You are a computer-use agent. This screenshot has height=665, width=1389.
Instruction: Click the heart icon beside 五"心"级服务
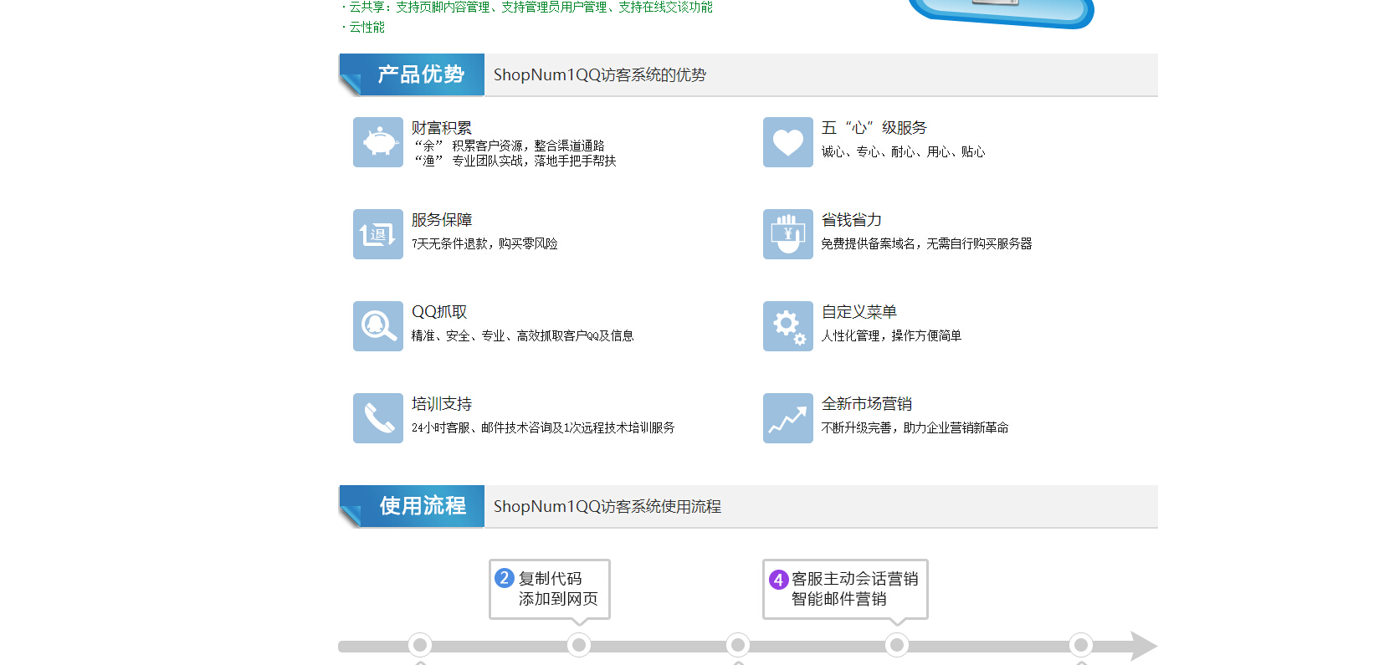pos(788,142)
